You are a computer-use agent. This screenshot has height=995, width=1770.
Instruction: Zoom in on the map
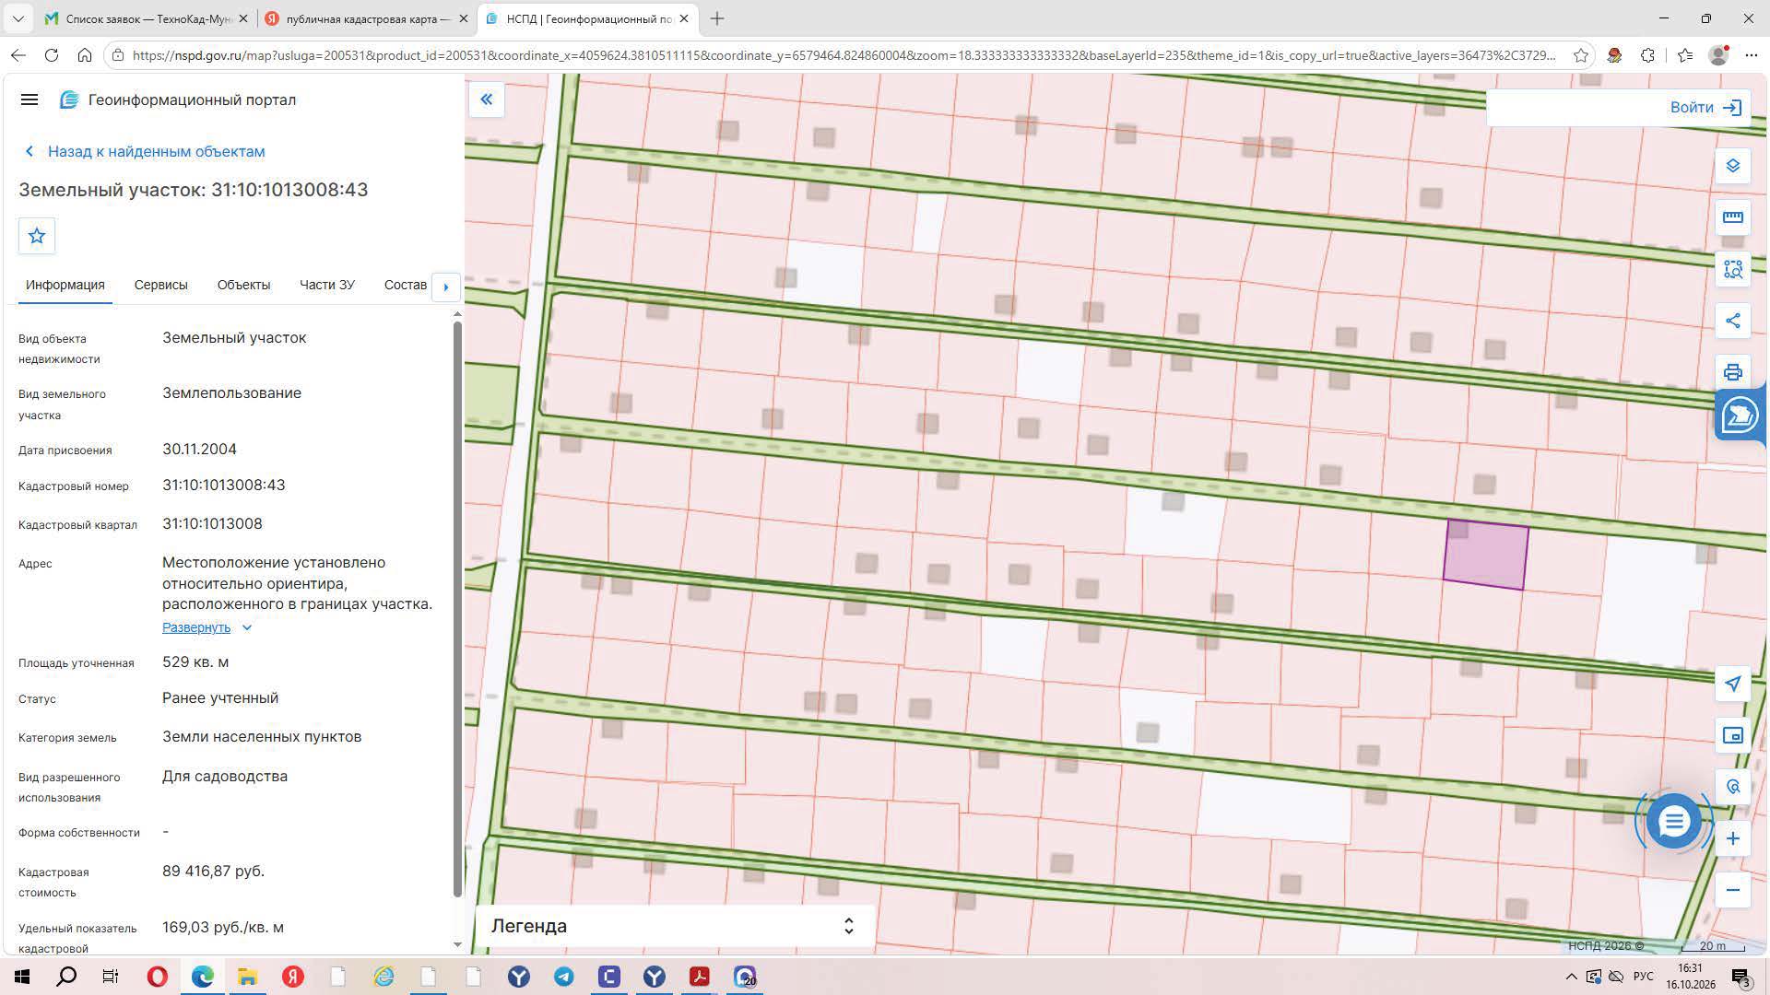point(1733,838)
